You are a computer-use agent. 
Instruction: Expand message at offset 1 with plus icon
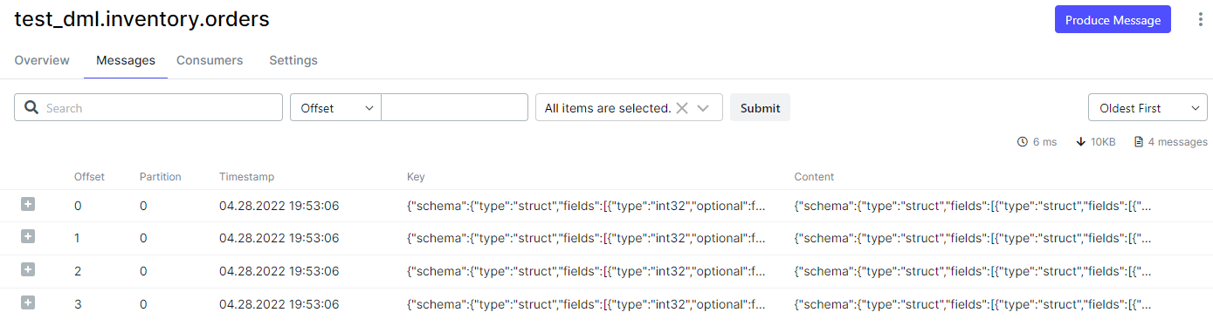pos(28,237)
